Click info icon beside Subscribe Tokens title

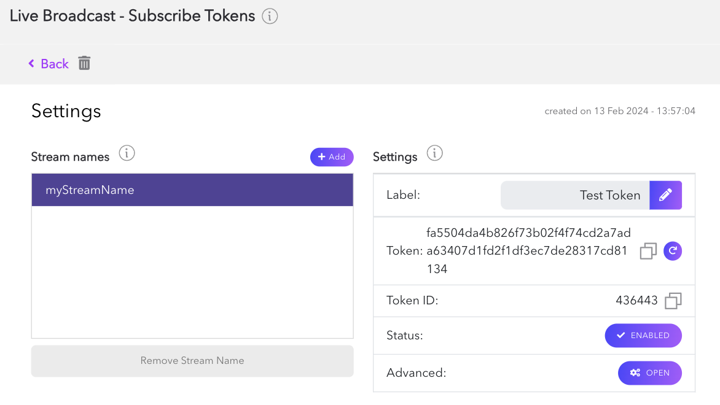coord(270,17)
